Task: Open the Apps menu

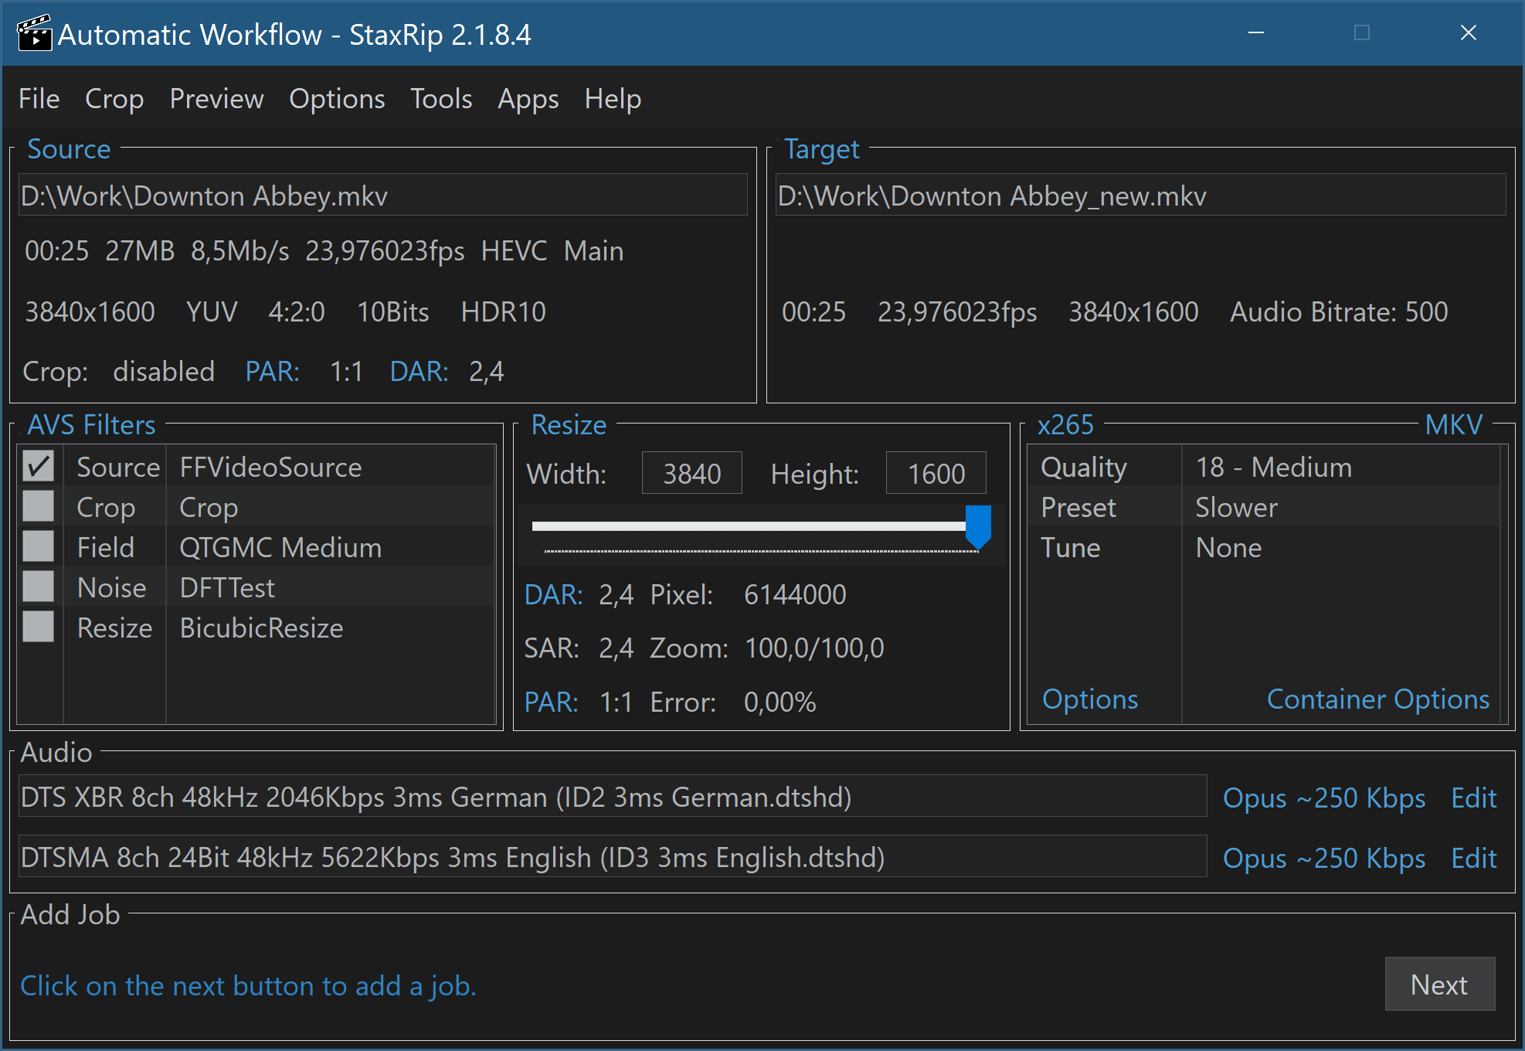Action: coord(528,99)
